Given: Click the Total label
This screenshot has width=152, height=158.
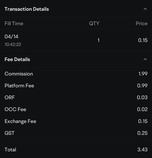Looking at the screenshot, I should [10, 150].
